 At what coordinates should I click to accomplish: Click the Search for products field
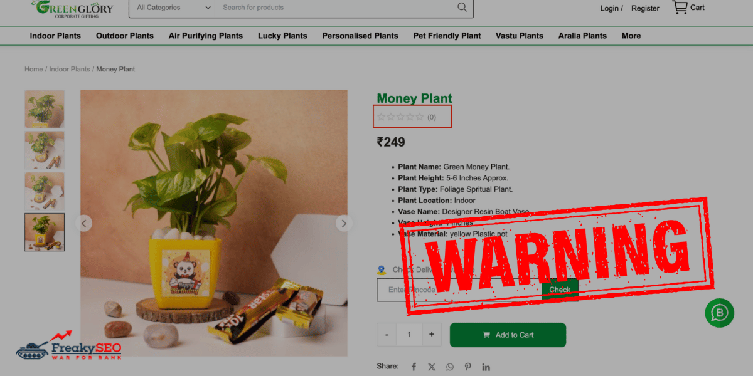[x=336, y=8]
